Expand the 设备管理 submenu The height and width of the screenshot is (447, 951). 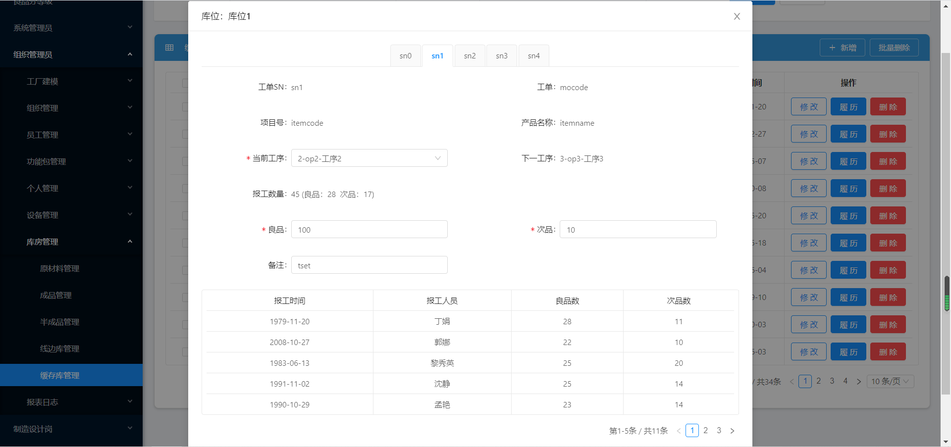coord(71,215)
